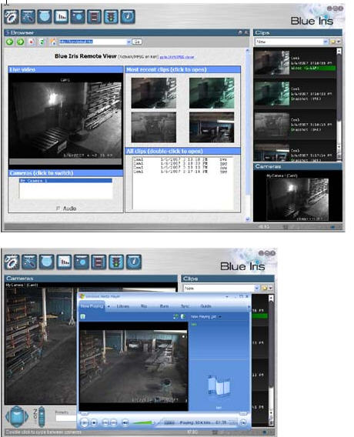Switch to Now Playing tab in Media Player
This screenshot has height=437, width=354.
[92, 306]
